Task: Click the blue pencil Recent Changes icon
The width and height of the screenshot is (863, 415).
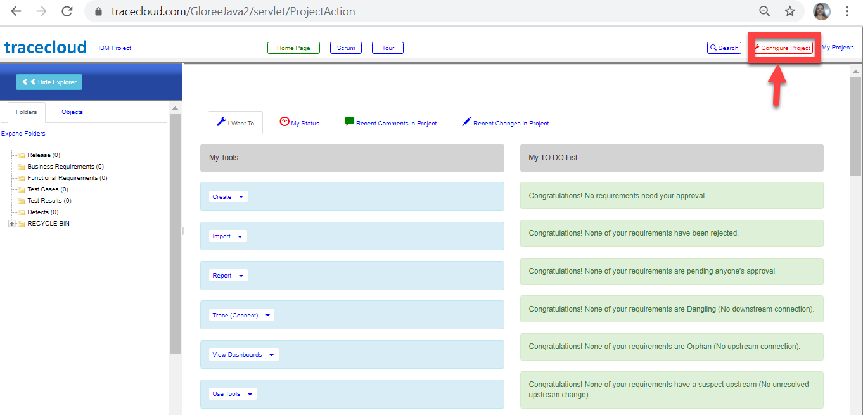Action: point(467,122)
